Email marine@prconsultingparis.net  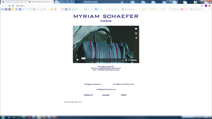click(x=123, y=84)
